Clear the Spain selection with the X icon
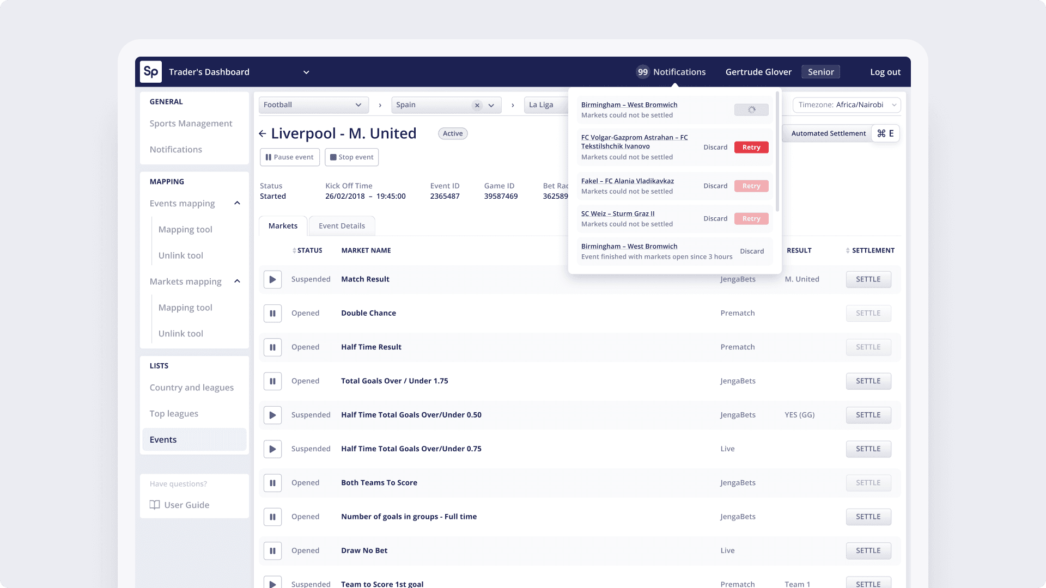The image size is (1046, 588). [x=477, y=105]
